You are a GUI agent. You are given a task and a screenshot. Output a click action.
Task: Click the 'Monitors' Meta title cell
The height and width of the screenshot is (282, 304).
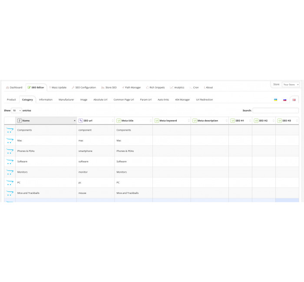tap(134, 172)
